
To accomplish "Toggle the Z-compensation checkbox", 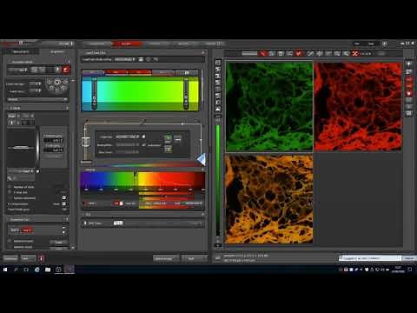I will coord(64,203).
